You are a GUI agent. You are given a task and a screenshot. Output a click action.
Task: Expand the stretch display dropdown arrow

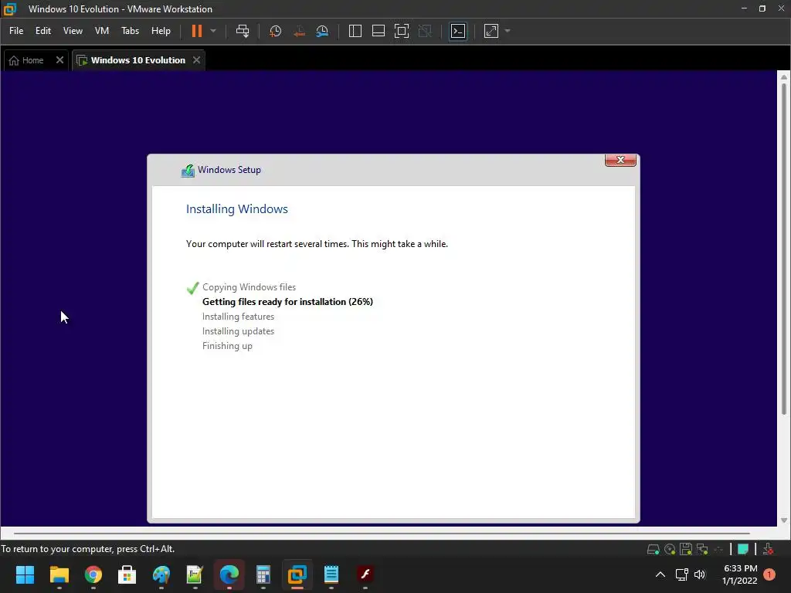508,31
